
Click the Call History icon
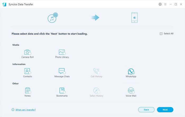click(96, 71)
